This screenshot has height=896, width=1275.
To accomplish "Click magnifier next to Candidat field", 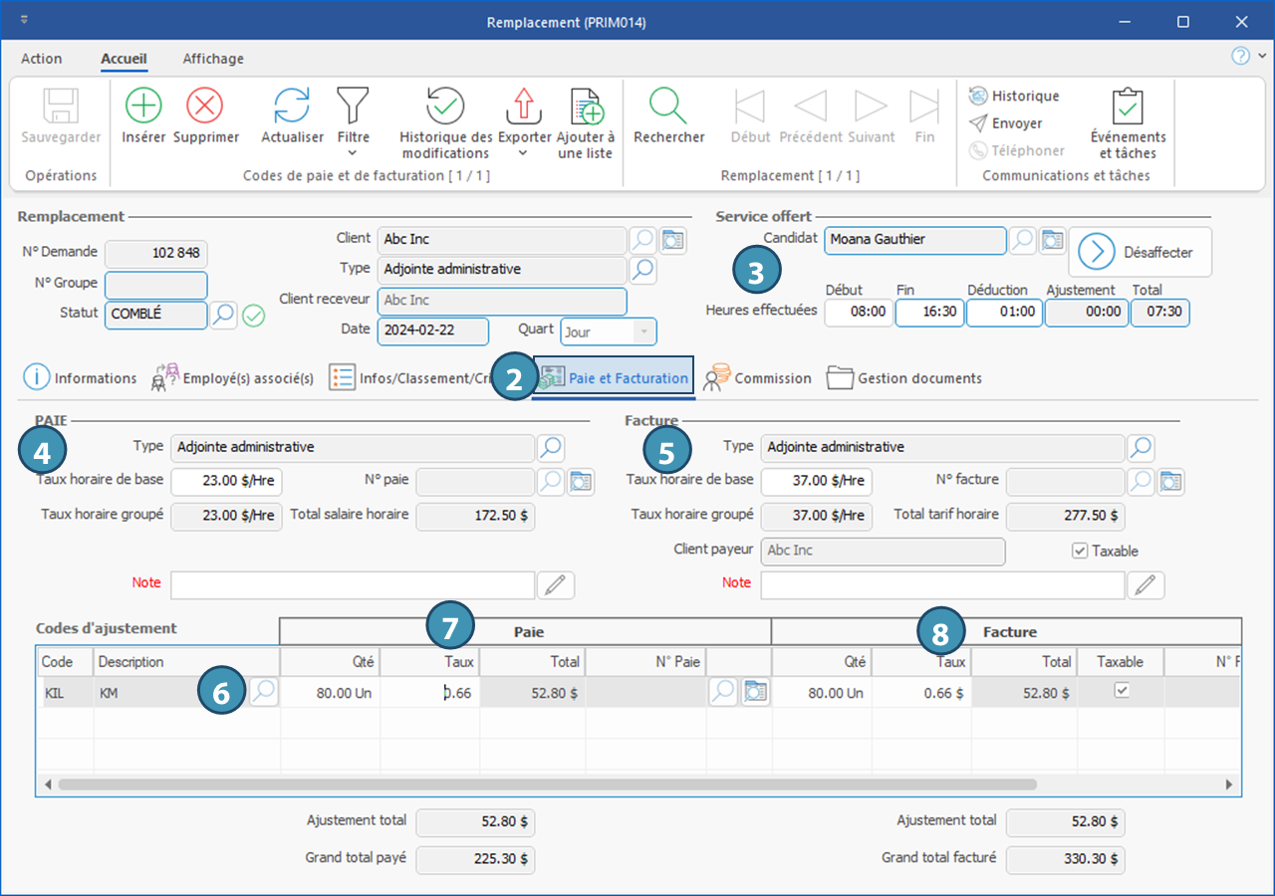I will click(1022, 240).
